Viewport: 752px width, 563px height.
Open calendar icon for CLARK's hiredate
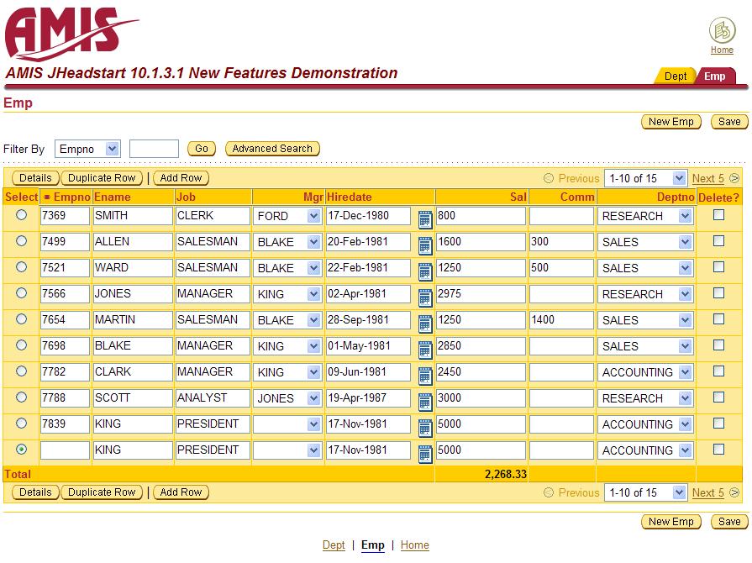(425, 376)
